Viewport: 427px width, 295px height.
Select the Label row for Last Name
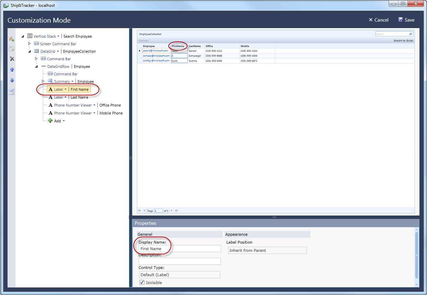click(x=79, y=97)
